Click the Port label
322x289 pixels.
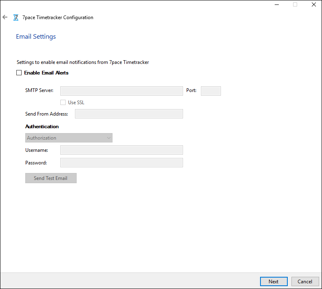(192, 90)
